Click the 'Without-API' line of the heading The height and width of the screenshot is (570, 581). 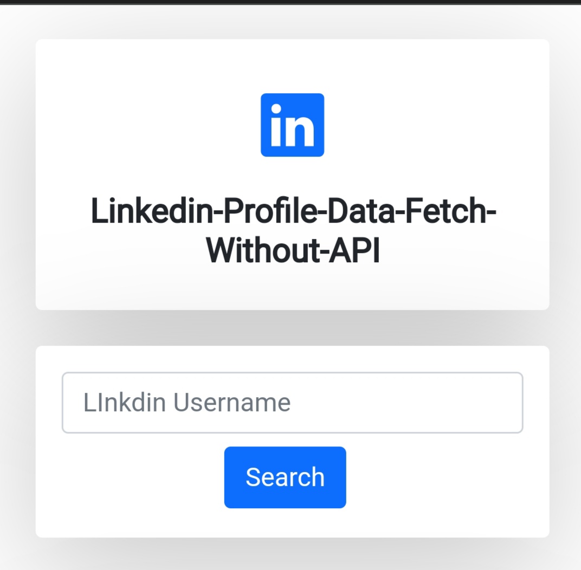click(293, 251)
